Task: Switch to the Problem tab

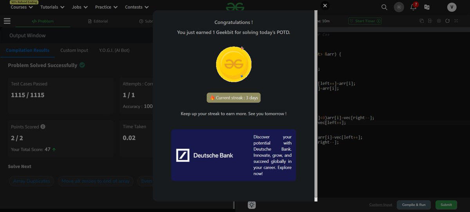Action: click(x=43, y=21)
